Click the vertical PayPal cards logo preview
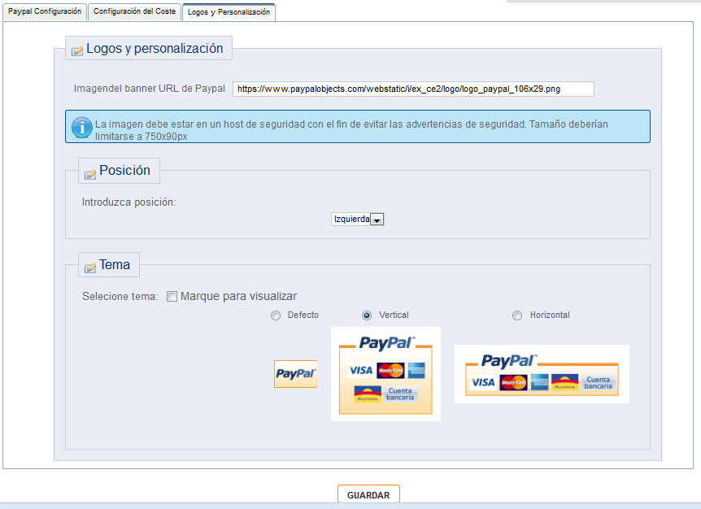Screen dimensions: 701x509 (x=385, y=374)
